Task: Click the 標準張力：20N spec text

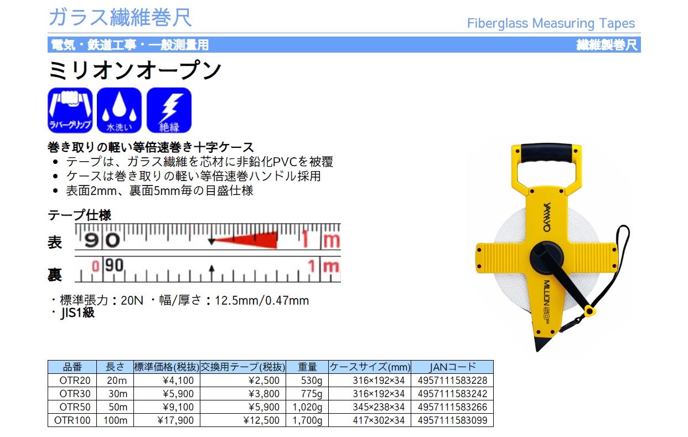Action: pos(101,301)
